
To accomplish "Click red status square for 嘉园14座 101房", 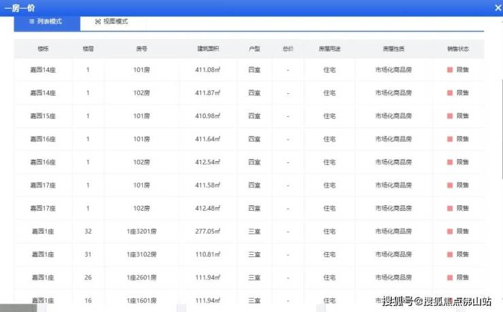I will point(450,70).
